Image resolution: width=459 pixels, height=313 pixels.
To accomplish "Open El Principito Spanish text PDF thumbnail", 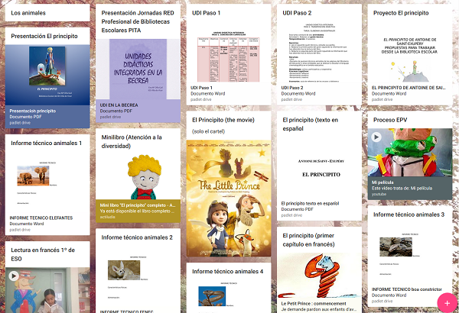I will click(x=319, y=168).
